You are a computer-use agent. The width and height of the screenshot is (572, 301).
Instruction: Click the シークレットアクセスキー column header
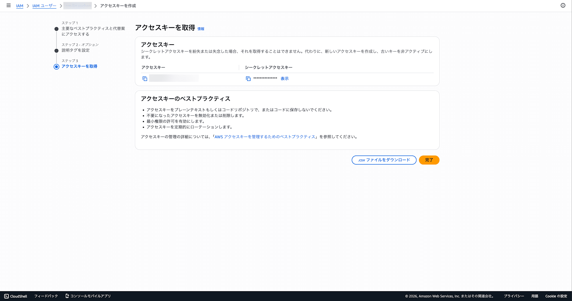[269, 67]
